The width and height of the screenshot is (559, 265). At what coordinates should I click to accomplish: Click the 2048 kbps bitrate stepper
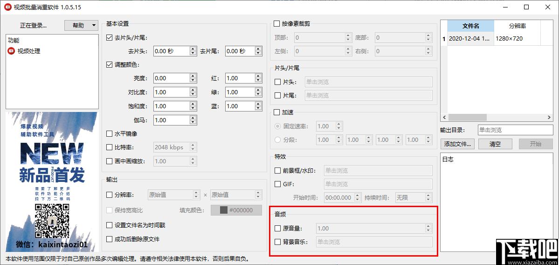[x=193, y=147]
